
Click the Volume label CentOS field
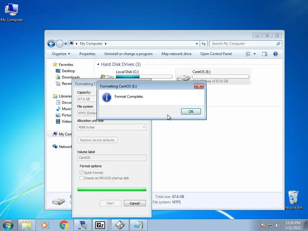(112, 158)
